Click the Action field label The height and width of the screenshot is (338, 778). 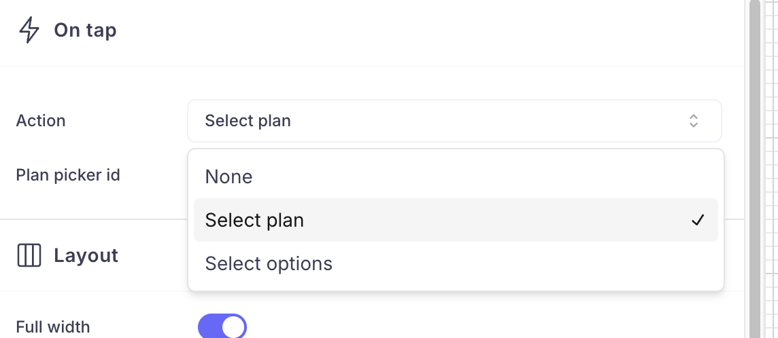click(x=41, y=121)
